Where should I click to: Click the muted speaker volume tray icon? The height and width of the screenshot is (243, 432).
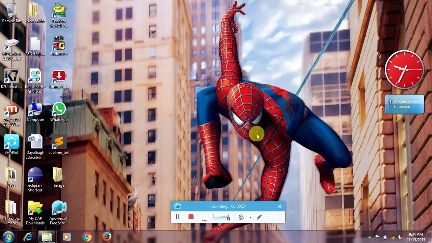pos(400,237)
